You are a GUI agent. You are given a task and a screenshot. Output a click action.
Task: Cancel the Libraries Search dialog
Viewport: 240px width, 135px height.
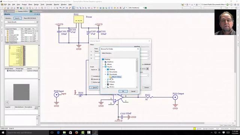click(146, 87)
